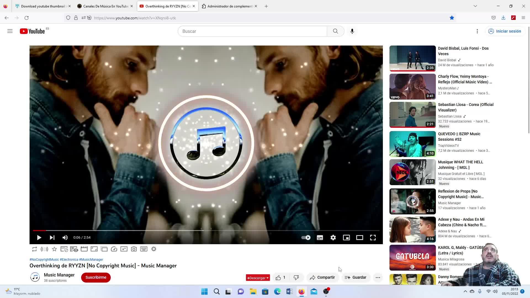The height and width of the screenshot is (298, 530).
Task: Mute the video volume
Action: 65,238
